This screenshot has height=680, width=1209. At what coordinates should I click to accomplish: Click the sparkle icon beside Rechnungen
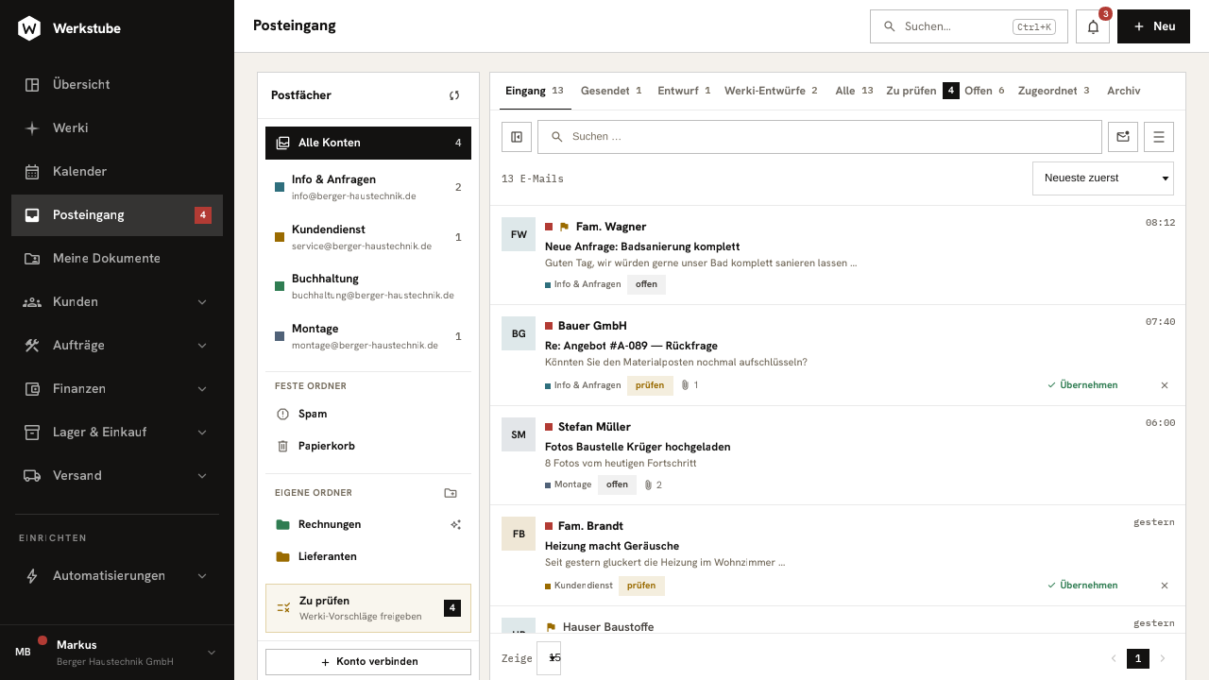pyautogui.click(x=456, y=524)
